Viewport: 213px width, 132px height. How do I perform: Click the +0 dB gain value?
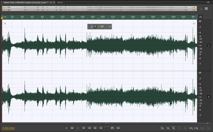pos(101,26)
